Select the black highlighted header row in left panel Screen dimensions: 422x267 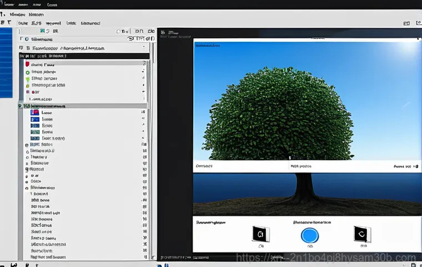pos(84,56)
